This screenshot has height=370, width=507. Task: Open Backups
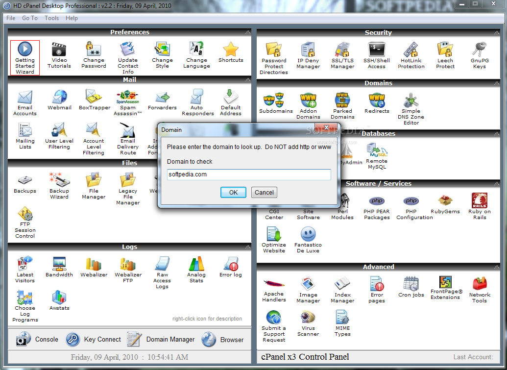(x=25, y=184)
